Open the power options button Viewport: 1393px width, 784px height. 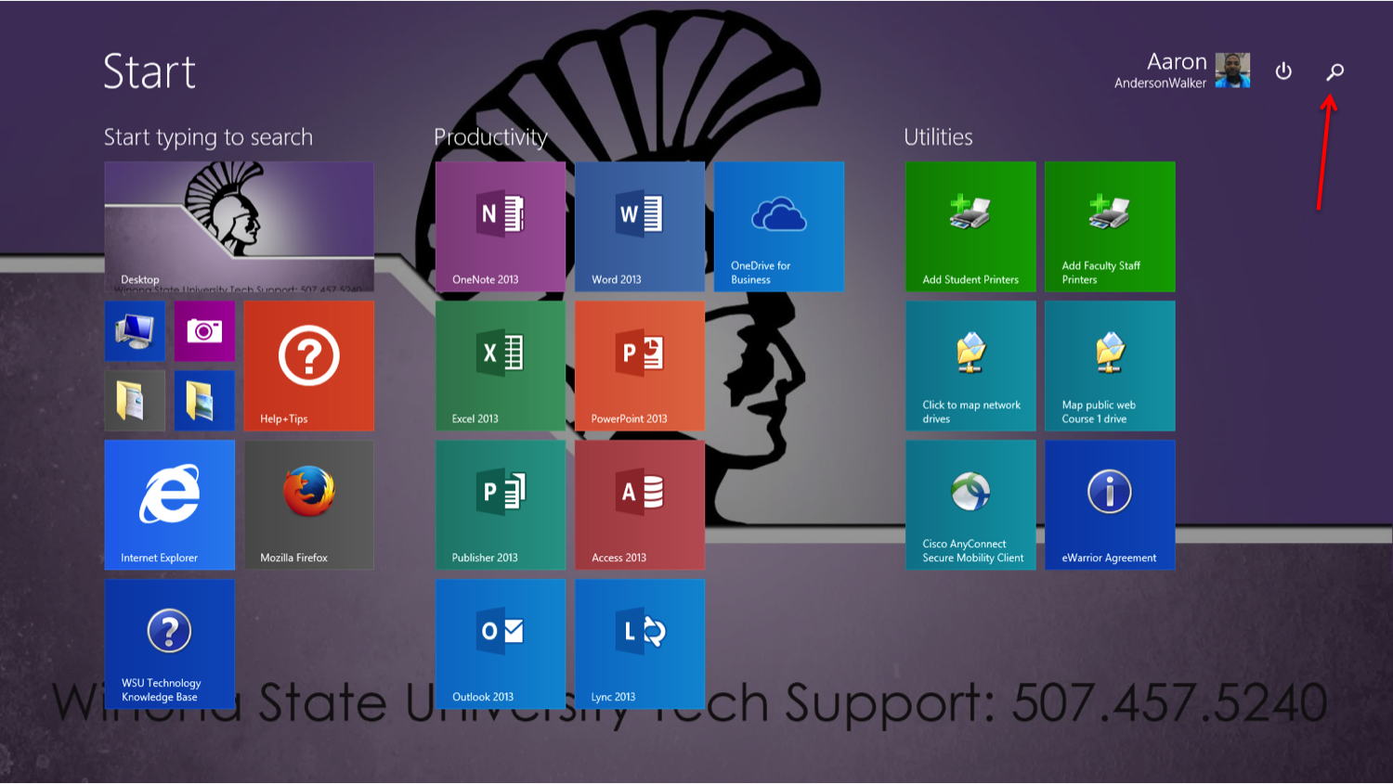coord(1283,71)
